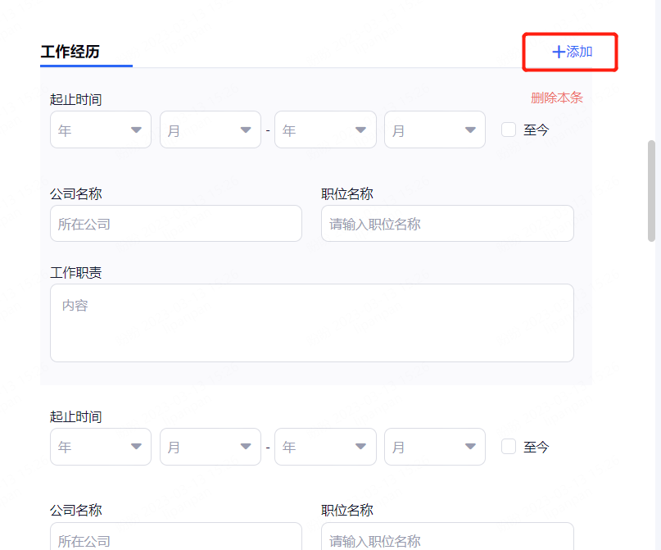Click the first 请输入职位名称 position field

[x=447, y=224]
